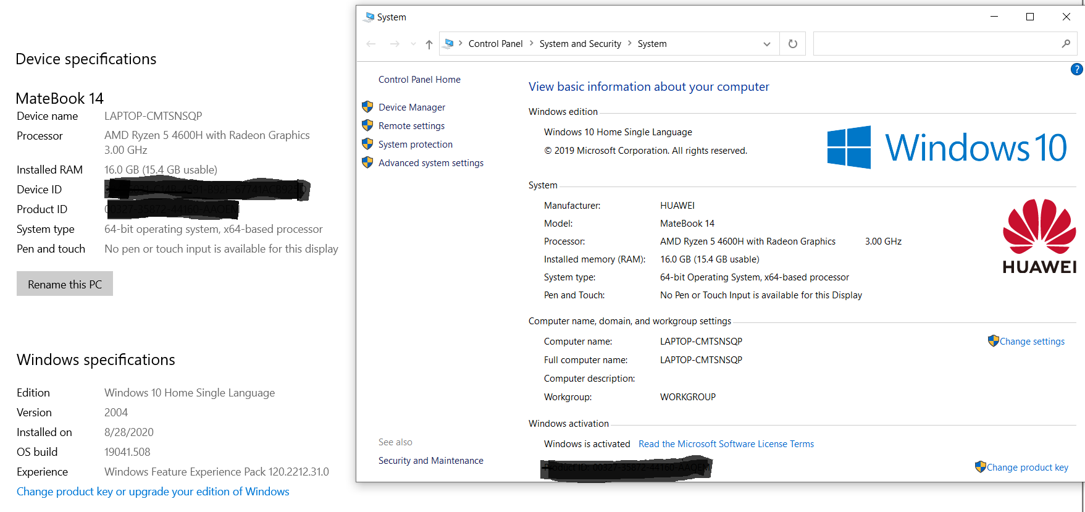Click Change product key or upgrade edition link
This screenshot has width=1085, height=512.
[153, 492]
